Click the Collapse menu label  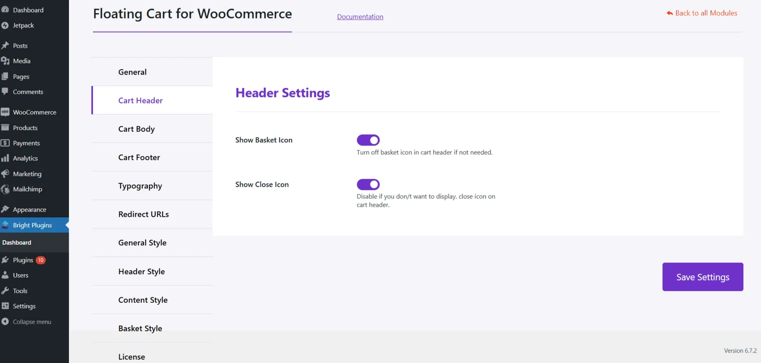32,321
